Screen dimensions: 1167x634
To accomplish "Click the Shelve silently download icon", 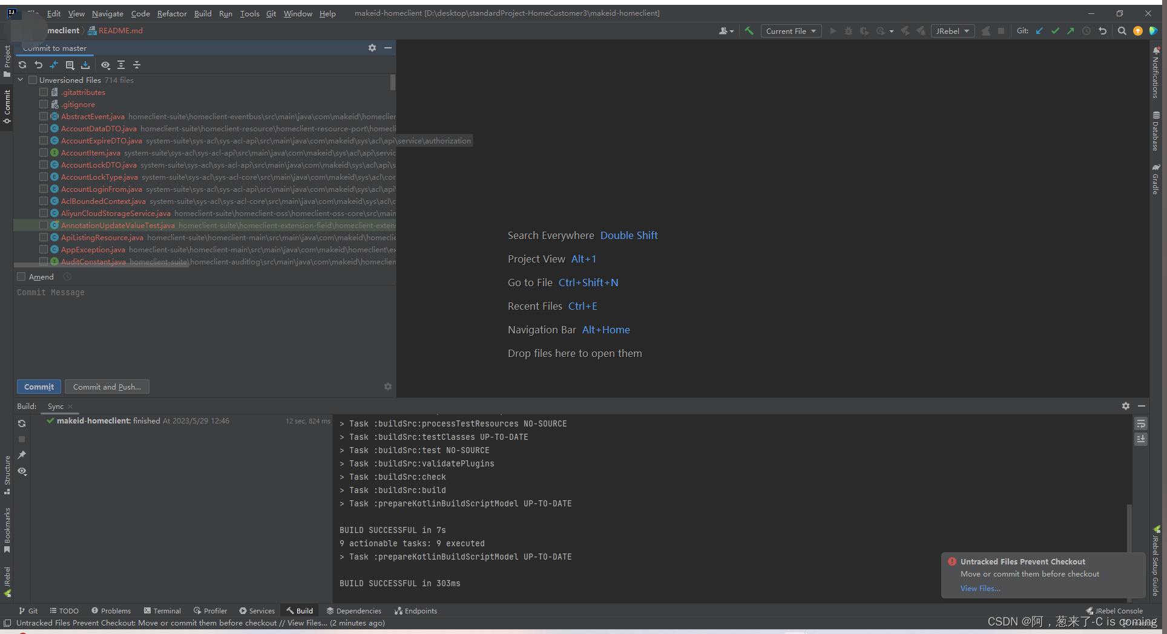I will click(x=85, y=65).
